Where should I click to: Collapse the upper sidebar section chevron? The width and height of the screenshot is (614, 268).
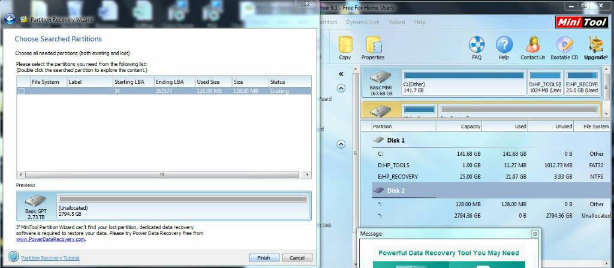tap(341, 88)
